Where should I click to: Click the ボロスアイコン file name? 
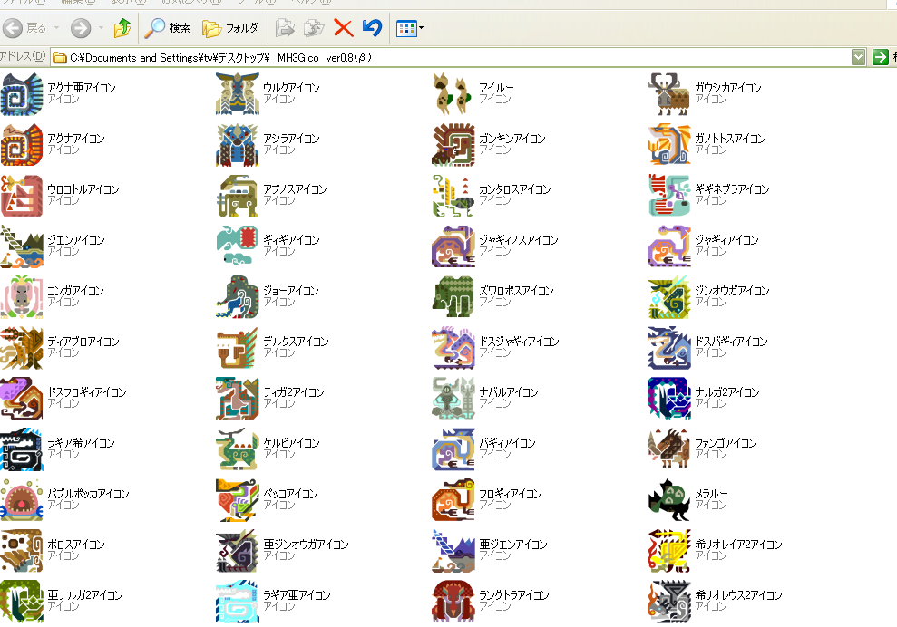pos(76,545)
